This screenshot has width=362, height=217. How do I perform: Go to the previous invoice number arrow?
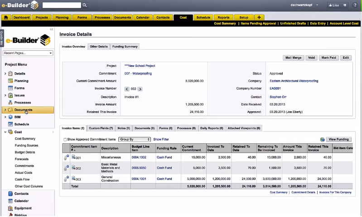click(127, 89)
